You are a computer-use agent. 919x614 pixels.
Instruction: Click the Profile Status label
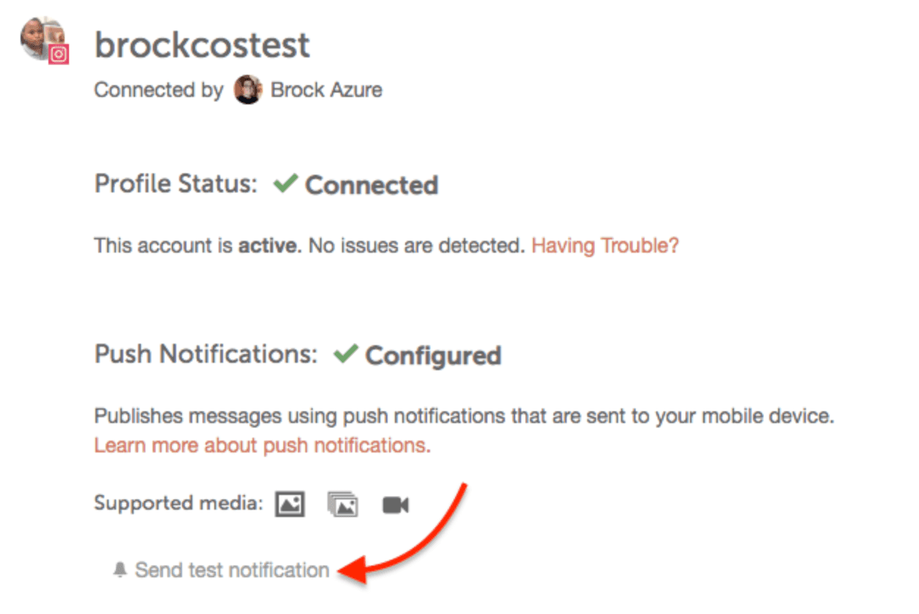point(176,184)
